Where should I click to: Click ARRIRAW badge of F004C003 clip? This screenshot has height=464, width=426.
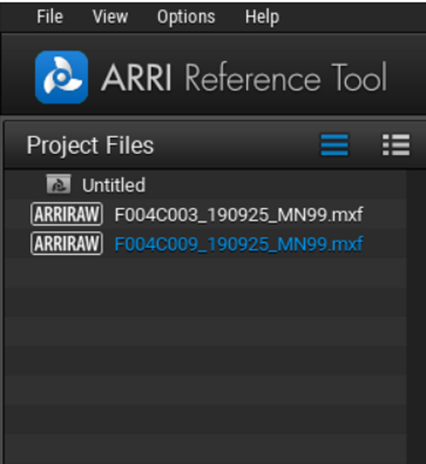pos(67,214)
